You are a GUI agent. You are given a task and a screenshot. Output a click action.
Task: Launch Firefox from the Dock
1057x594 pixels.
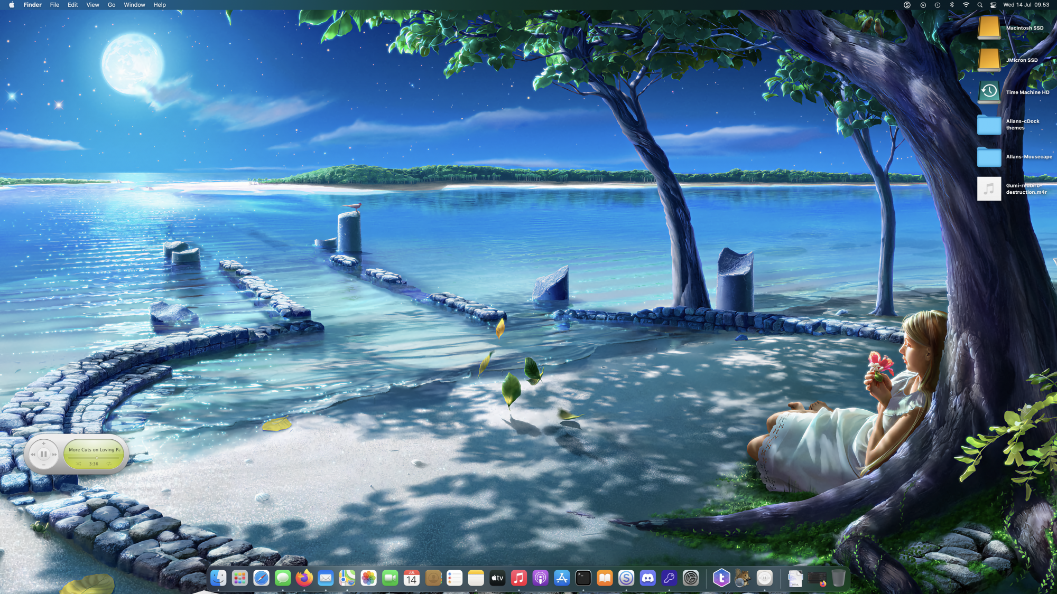click(x=304, y=578)
